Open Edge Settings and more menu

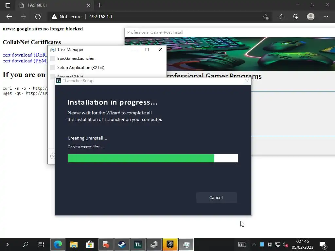pyautogui.click(x=326, y=17)
